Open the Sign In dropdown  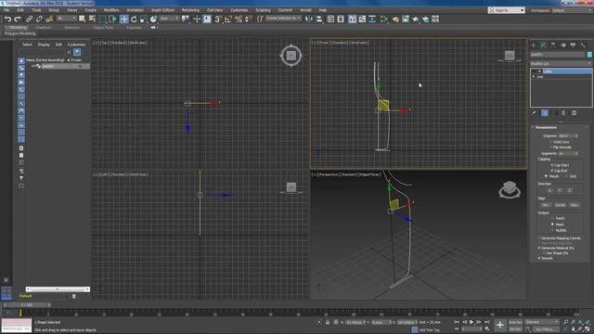(506, 10)
